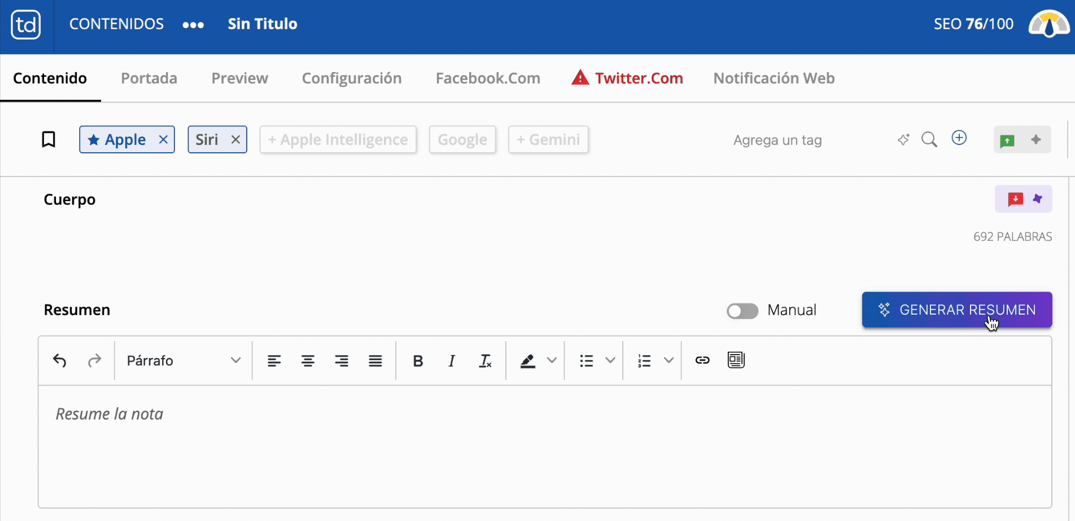Undo the last edit
The width and height of the screenshot is (1075, 521).
click(59, 360)
